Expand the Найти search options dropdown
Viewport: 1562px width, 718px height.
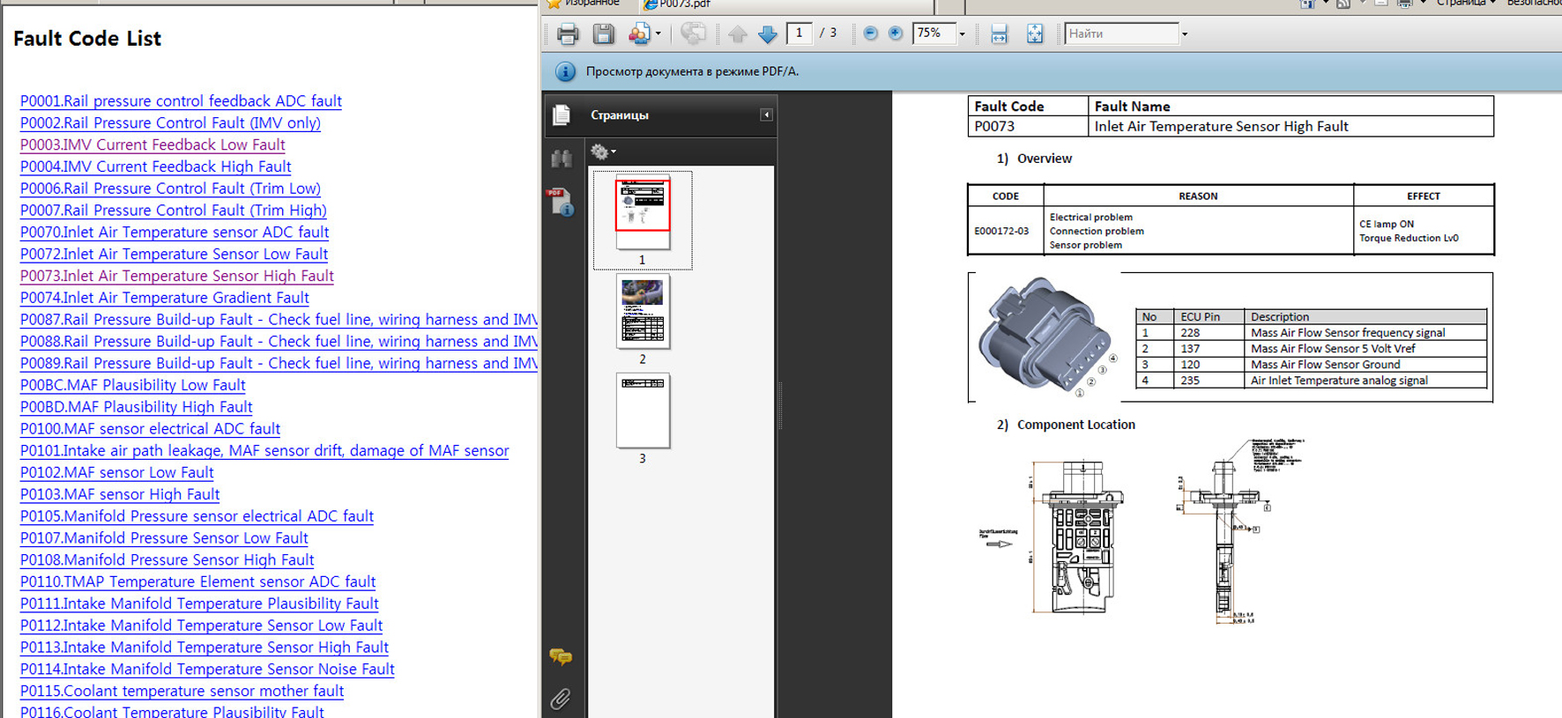click(x=1185, y=34)
